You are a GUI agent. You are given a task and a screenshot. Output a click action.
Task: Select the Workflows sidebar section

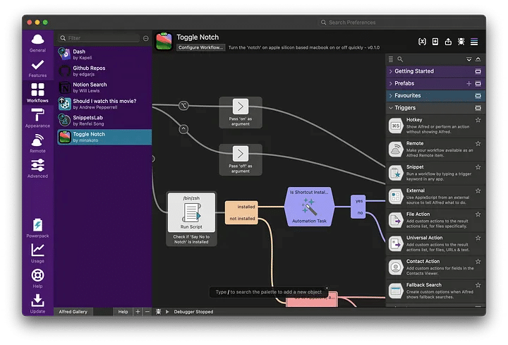[37, 93]
